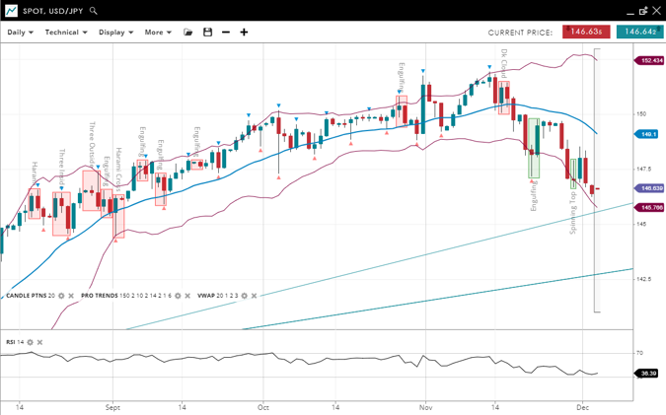
Task: Click the teal buy price 146.64
Action: 639,32
